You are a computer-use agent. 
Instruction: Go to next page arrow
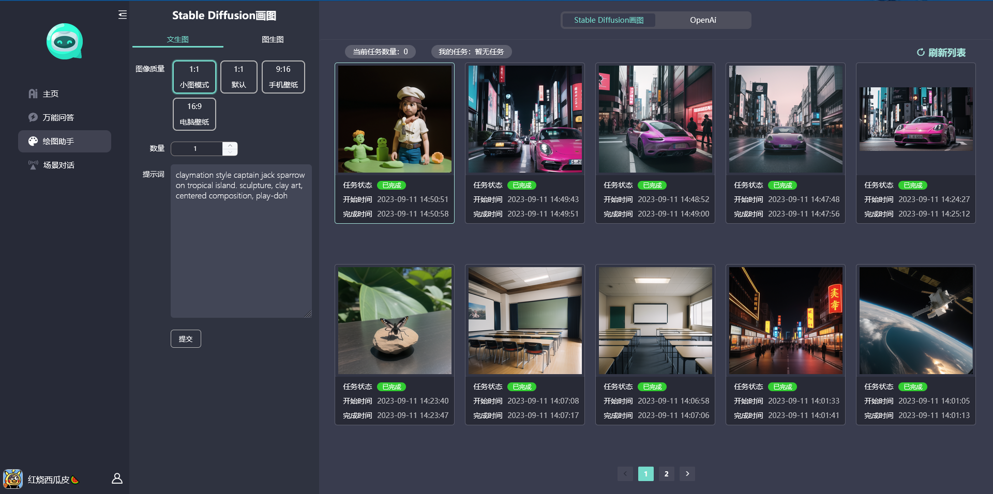687,474
